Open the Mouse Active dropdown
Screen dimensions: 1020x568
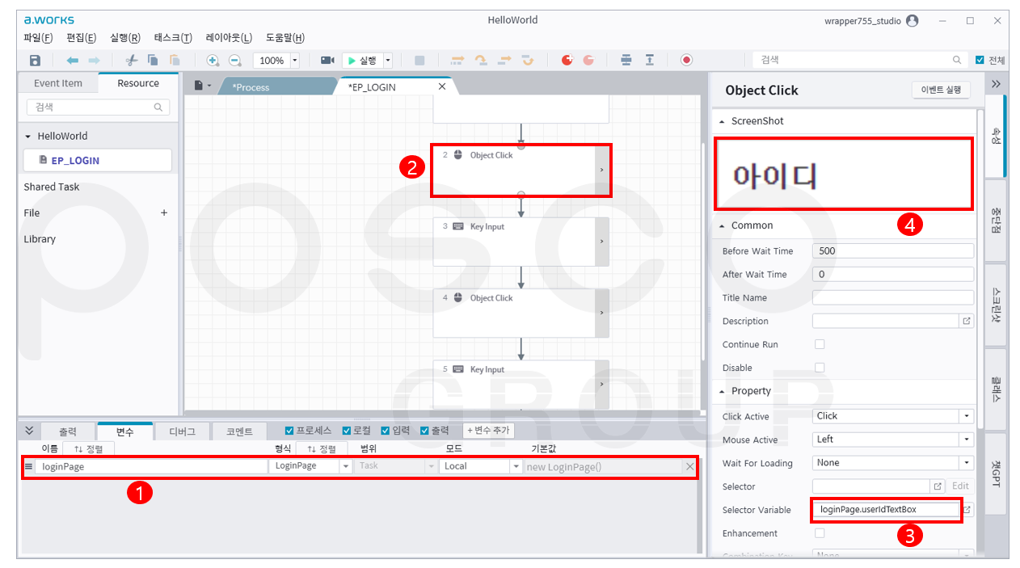click(x=967, y=440)
